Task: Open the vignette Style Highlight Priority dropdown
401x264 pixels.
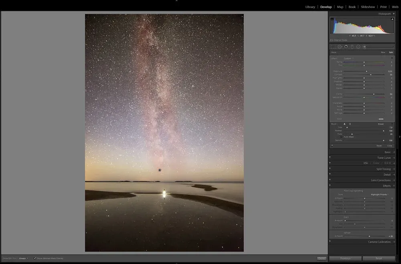Action: [379, 194]
